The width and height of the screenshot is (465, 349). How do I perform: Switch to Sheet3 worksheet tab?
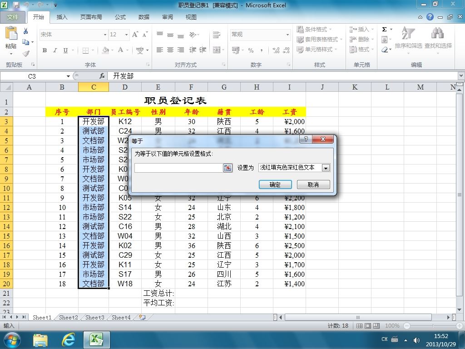pos(94,317)
